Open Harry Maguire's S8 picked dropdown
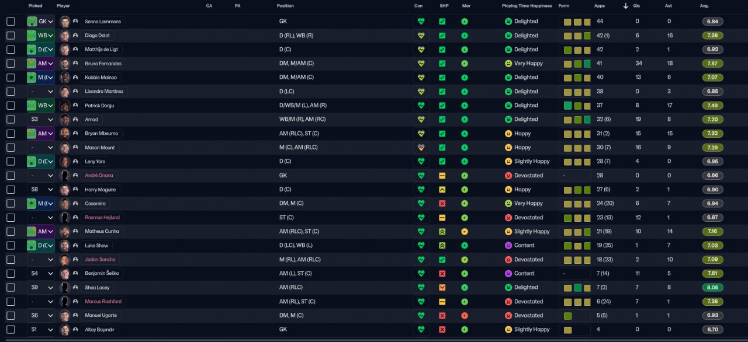748x342 pixels. (x=40, y=190)
